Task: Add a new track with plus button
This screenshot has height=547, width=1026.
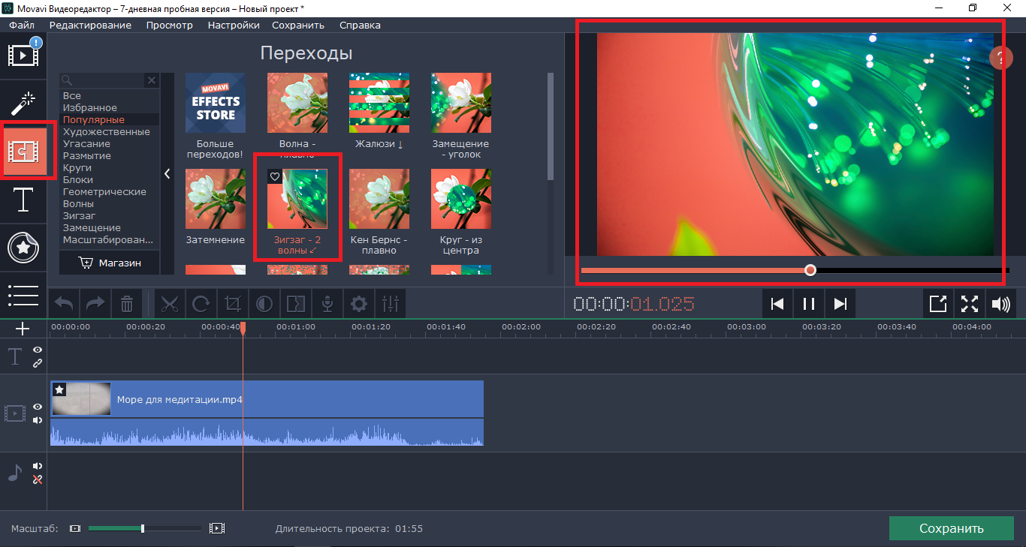Action: coord(23,329)
